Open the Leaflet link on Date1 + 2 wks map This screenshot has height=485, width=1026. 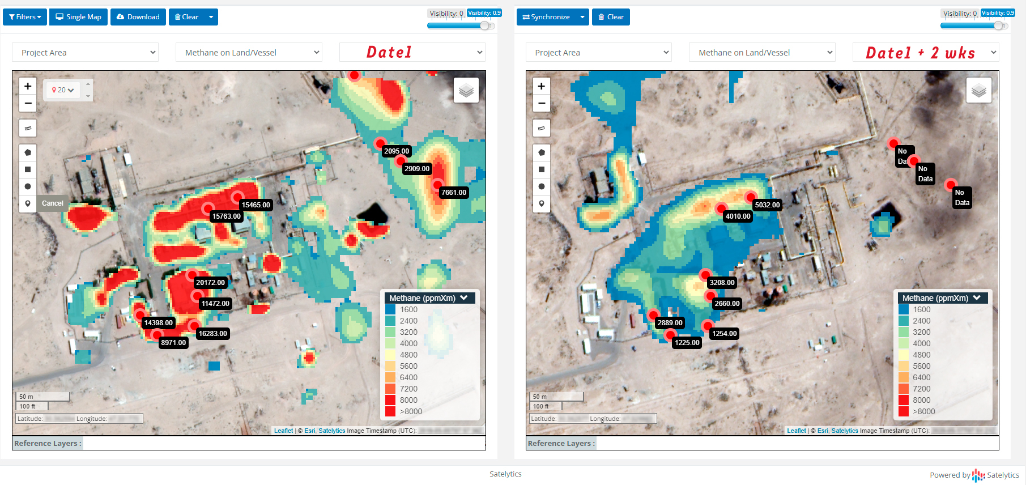(x=797, y=431)
